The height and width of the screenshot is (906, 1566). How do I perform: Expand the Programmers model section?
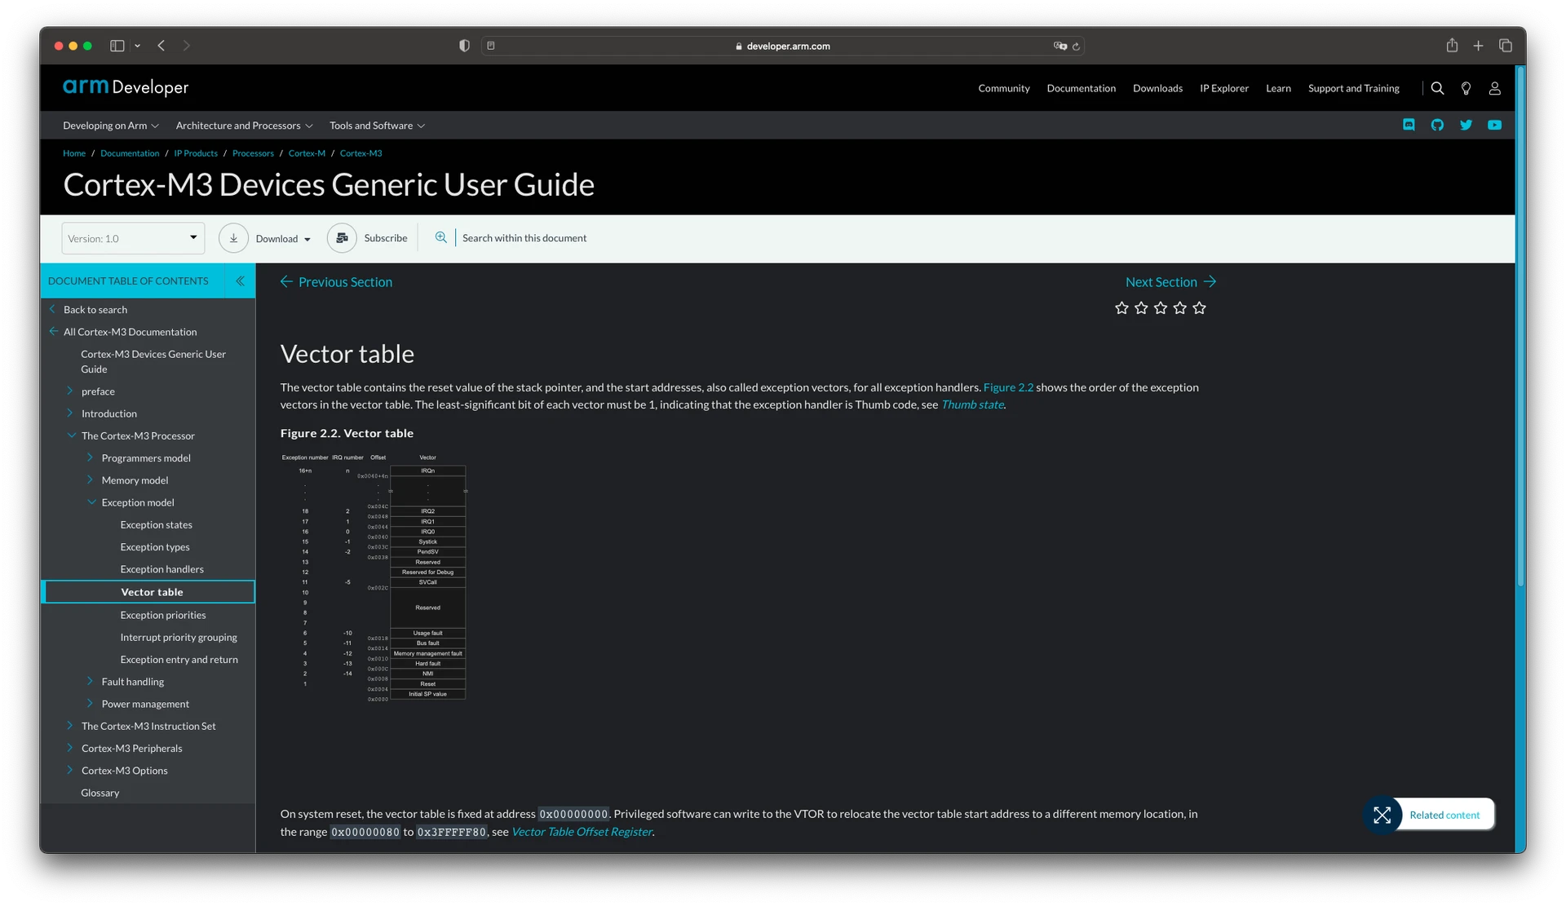coord(90,457)
